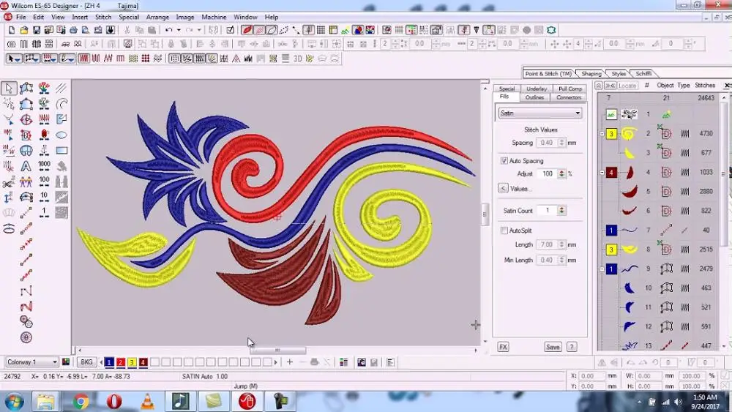Click the Save disk icon in toolbar

click(x=37, y=30)
